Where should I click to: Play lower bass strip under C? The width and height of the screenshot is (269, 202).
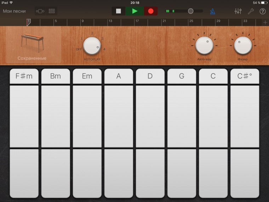click(213, 174)
